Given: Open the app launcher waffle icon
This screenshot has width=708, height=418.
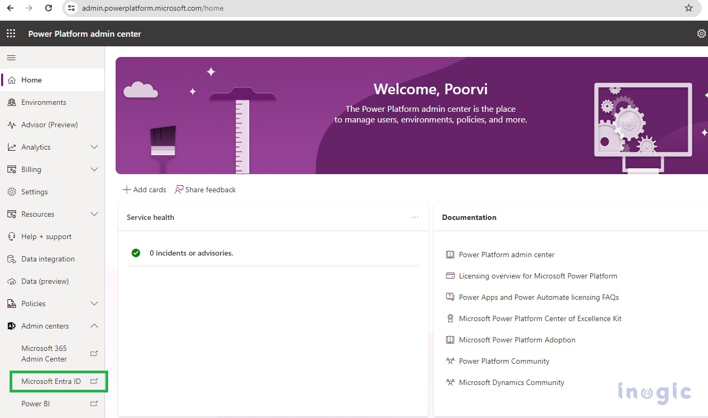Looking at the screenshot, I should point(11,34).
